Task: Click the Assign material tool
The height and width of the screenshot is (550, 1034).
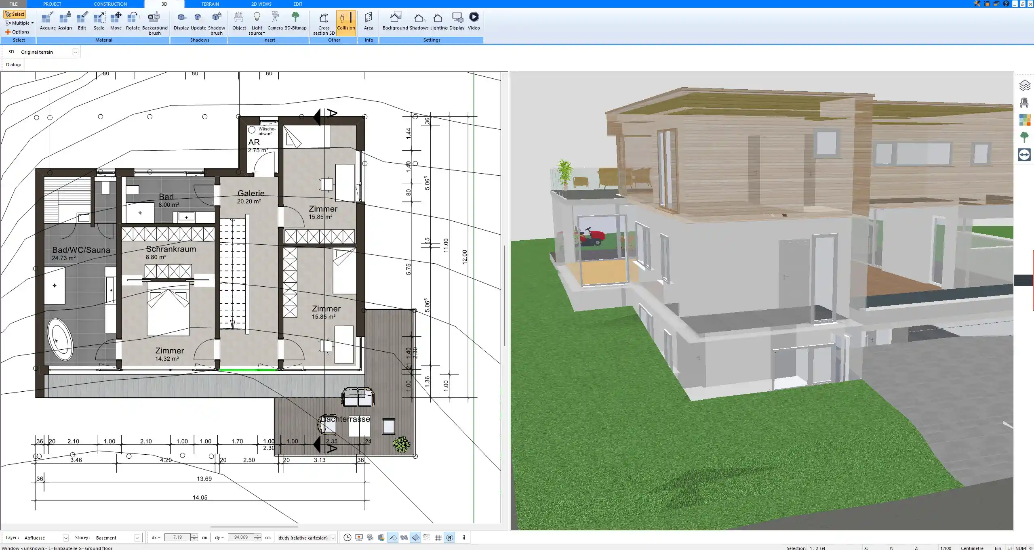Action: (x=65, y=21)
